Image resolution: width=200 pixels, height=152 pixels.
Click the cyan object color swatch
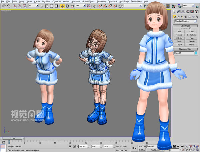pos(196,53)
